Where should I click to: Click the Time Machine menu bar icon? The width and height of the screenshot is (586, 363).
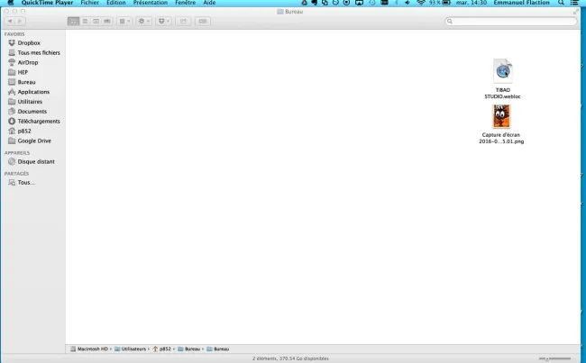(371, 3)
